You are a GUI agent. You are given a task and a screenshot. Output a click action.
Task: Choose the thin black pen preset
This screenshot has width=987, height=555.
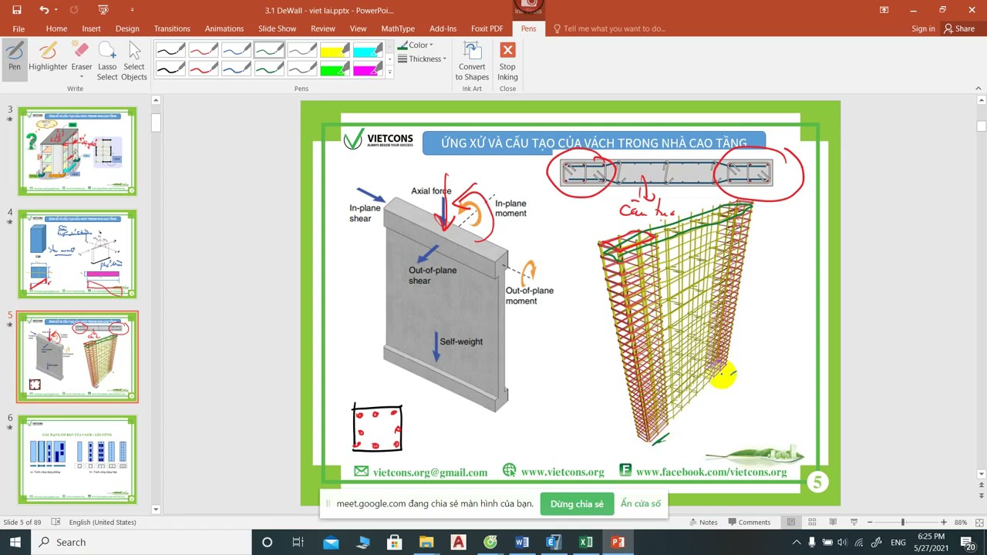[170, 50]
